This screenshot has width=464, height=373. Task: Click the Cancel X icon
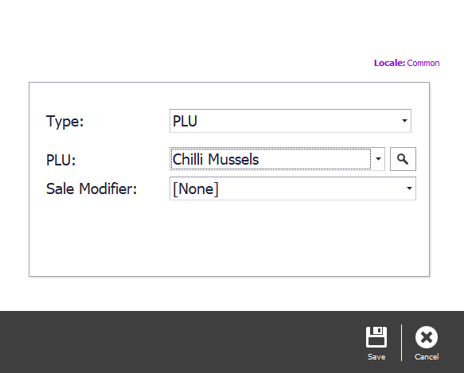coord(427,337)
